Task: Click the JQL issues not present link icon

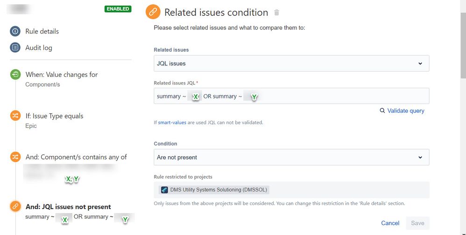Action: 15,207
